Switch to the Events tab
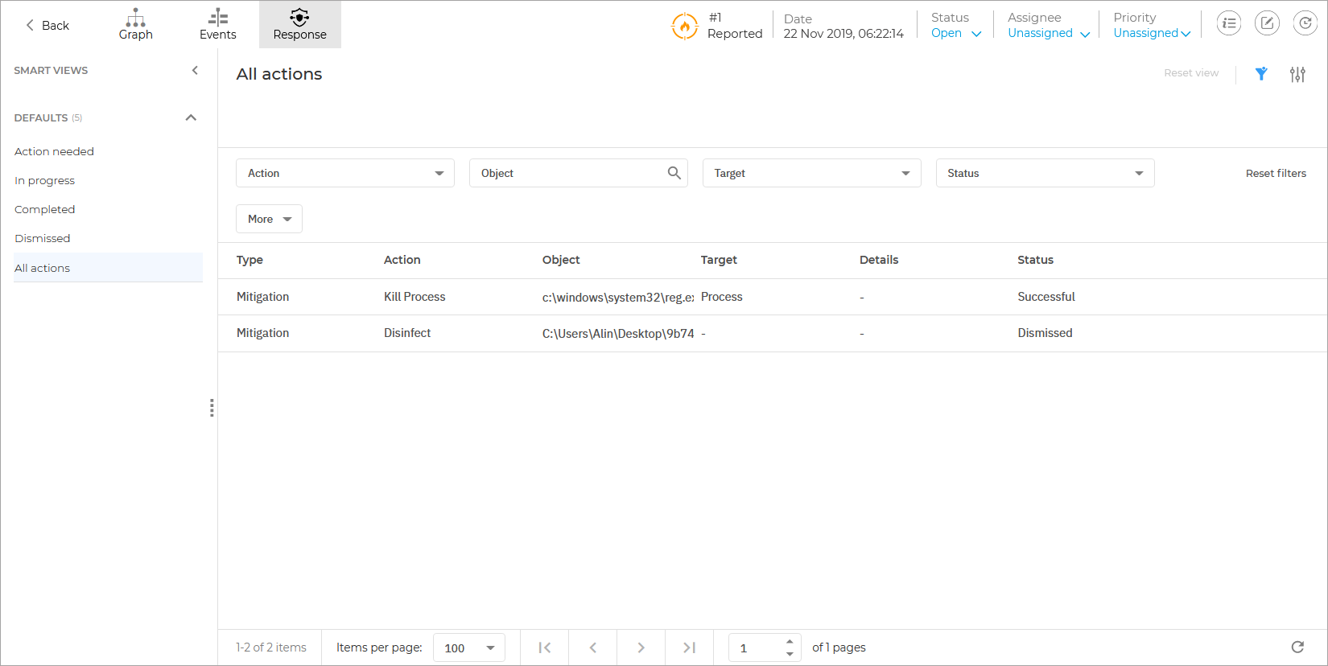This screenshot has width=1328, height=666. pyautogui.click(x=217, y=25)
